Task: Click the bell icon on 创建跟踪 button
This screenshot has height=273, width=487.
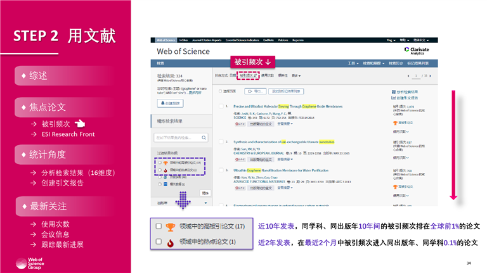Action: coord(162,103)
